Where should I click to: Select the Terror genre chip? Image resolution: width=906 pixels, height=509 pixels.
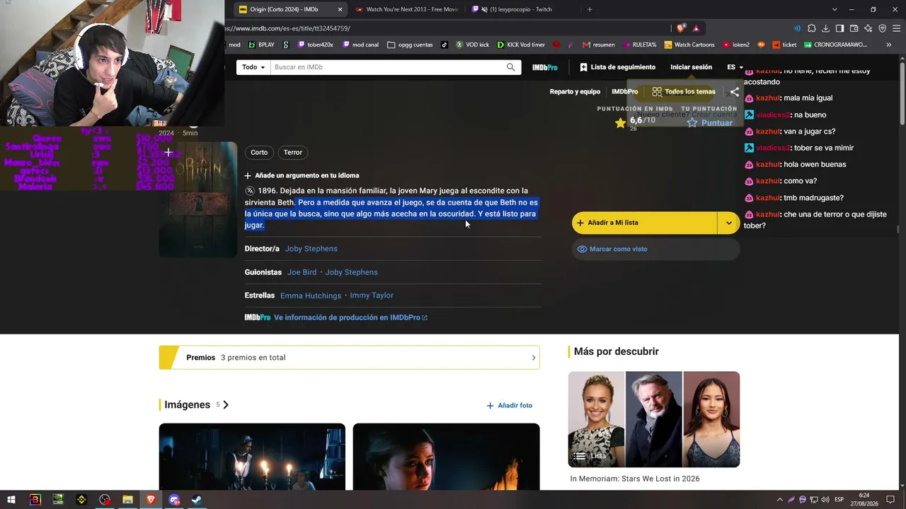pyautogui.click(x=293, y=153)
